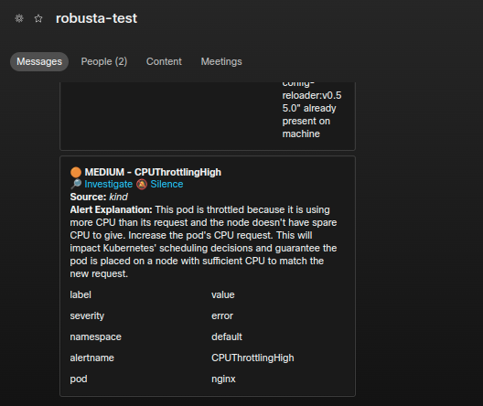This screenshot has width=483, height=406.
Task: Click the orange MEDIUM severity circle
Action: [76, 172]
